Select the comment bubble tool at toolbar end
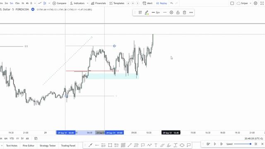Image resolution: width=265 pixels, height=149 pixels. tap(189, 145)
